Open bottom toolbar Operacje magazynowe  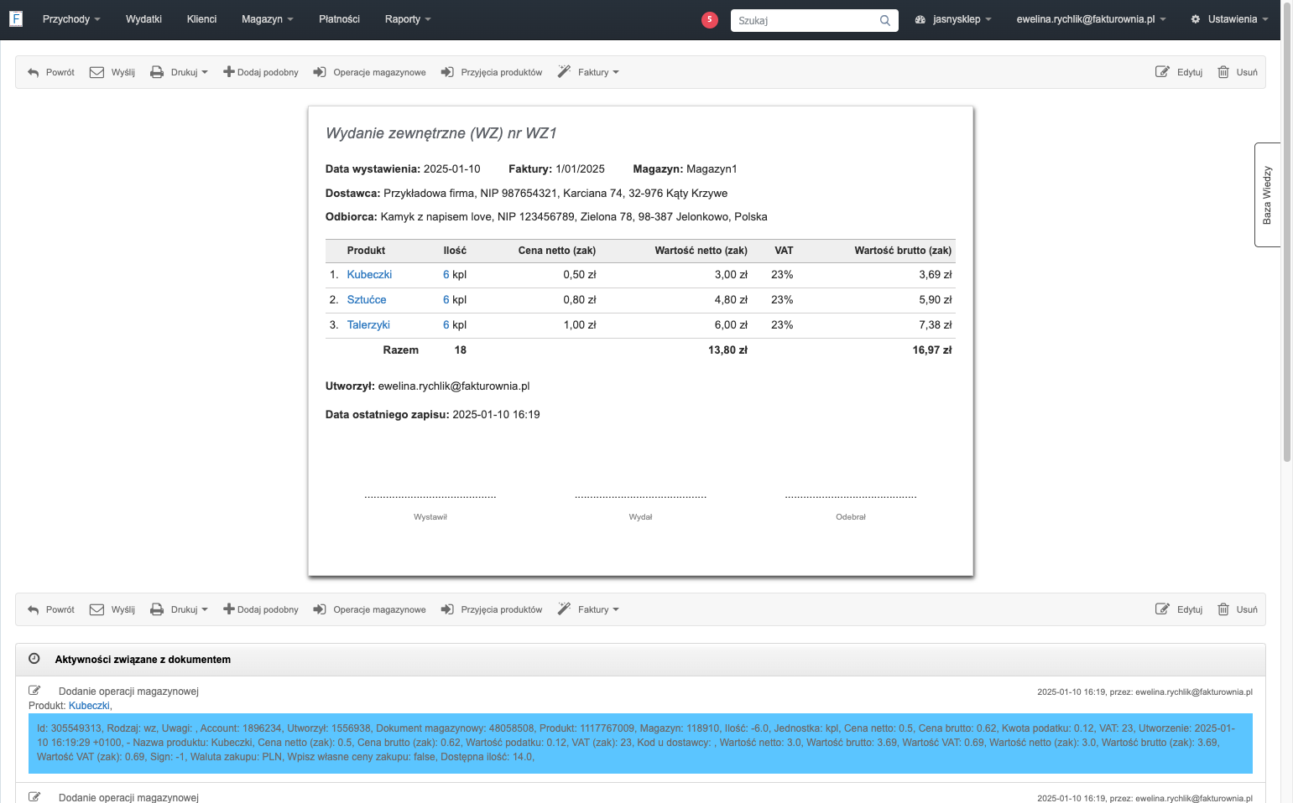tap(369, 609)
